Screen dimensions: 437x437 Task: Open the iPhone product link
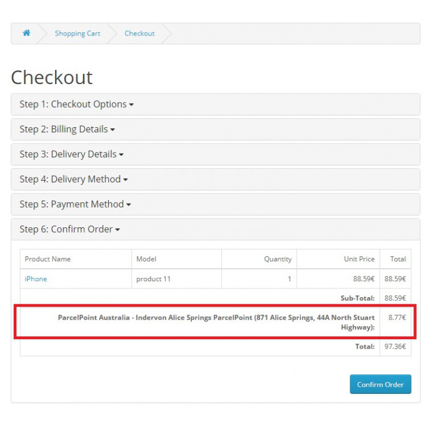tap(36, 279)
